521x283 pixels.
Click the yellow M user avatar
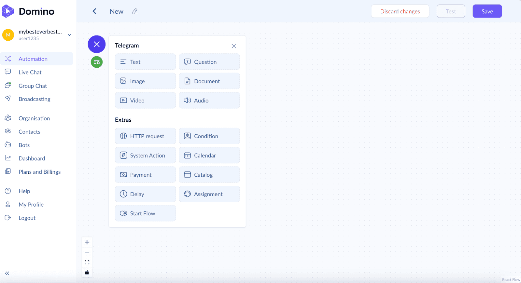click(x=8, y=35)
